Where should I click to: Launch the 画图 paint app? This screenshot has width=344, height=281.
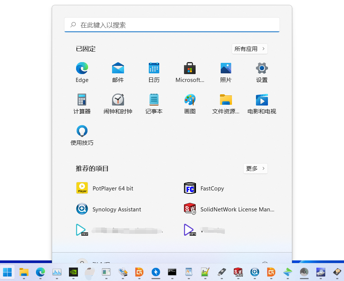click(x=190, y=104)
